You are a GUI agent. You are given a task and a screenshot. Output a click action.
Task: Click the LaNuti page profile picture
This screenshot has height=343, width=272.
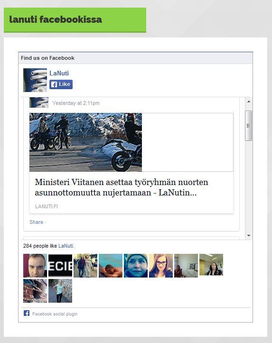point(35,80)
